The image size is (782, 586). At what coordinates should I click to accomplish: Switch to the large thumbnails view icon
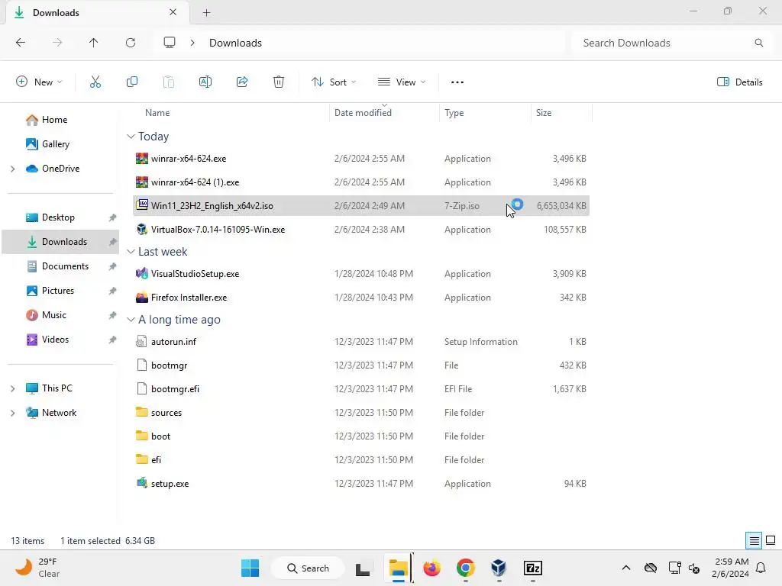tap(771, 541)
